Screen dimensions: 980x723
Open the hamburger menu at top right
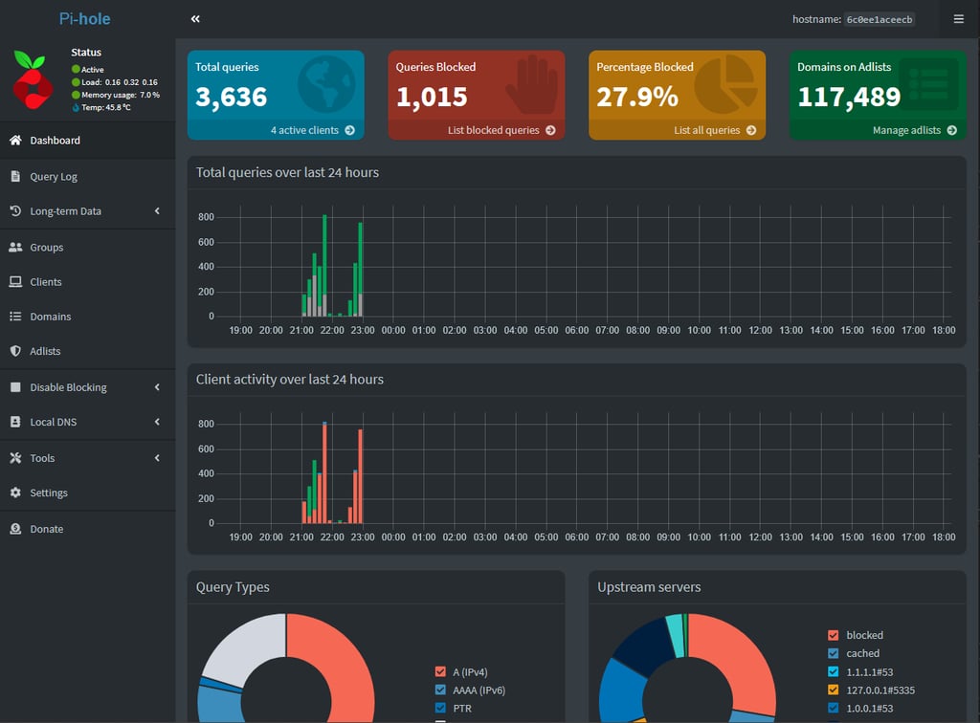click(958, 19)
